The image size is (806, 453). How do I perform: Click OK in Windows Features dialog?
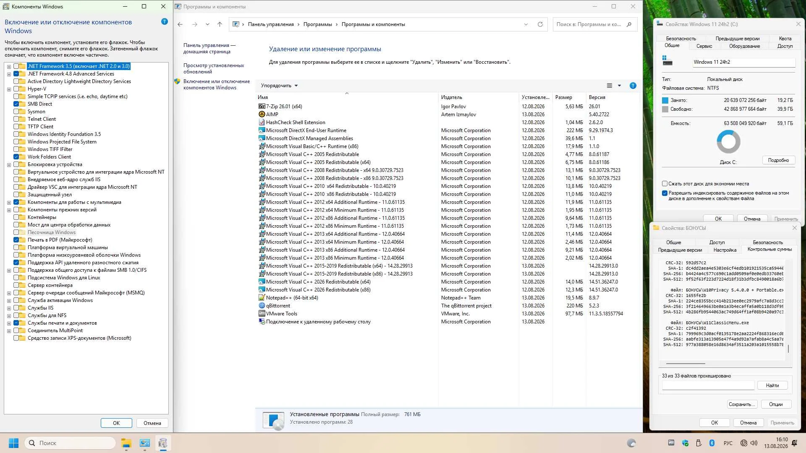116,423
